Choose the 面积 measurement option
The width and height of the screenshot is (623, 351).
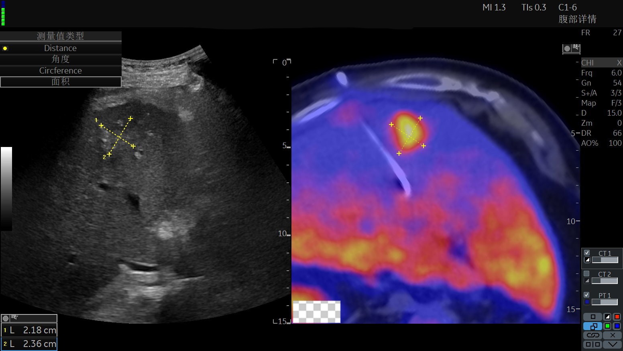click(61, 82)
